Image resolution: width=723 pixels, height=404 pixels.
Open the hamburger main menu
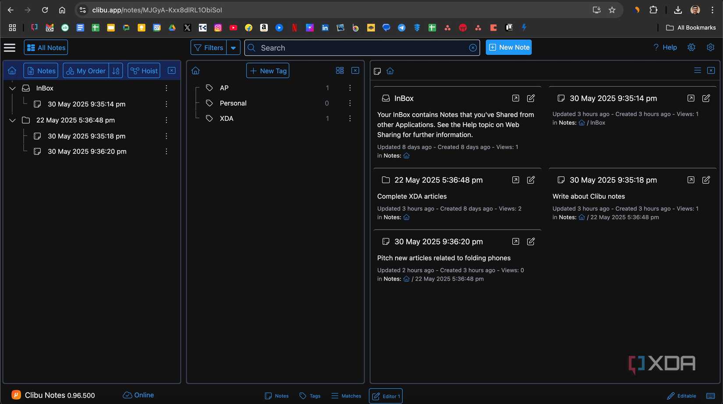[x=10, y=48]
